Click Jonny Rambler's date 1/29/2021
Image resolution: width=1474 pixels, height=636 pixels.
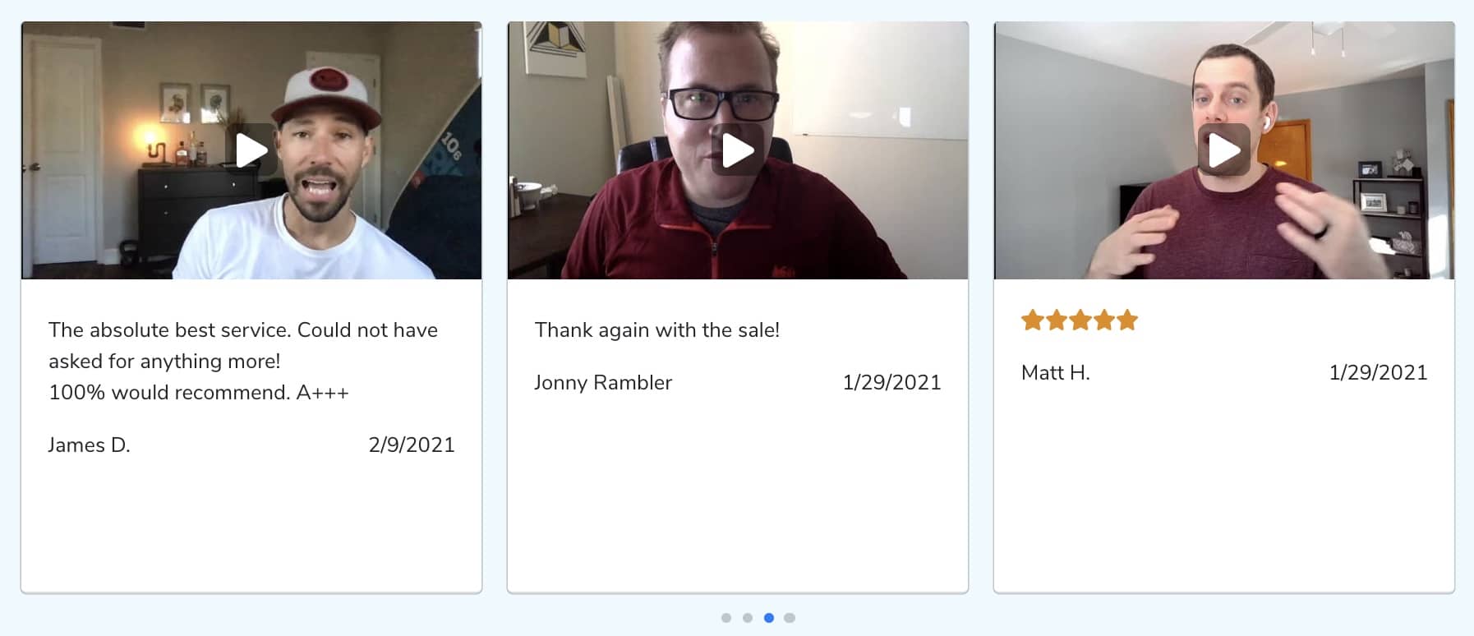[x=892, y=383]
